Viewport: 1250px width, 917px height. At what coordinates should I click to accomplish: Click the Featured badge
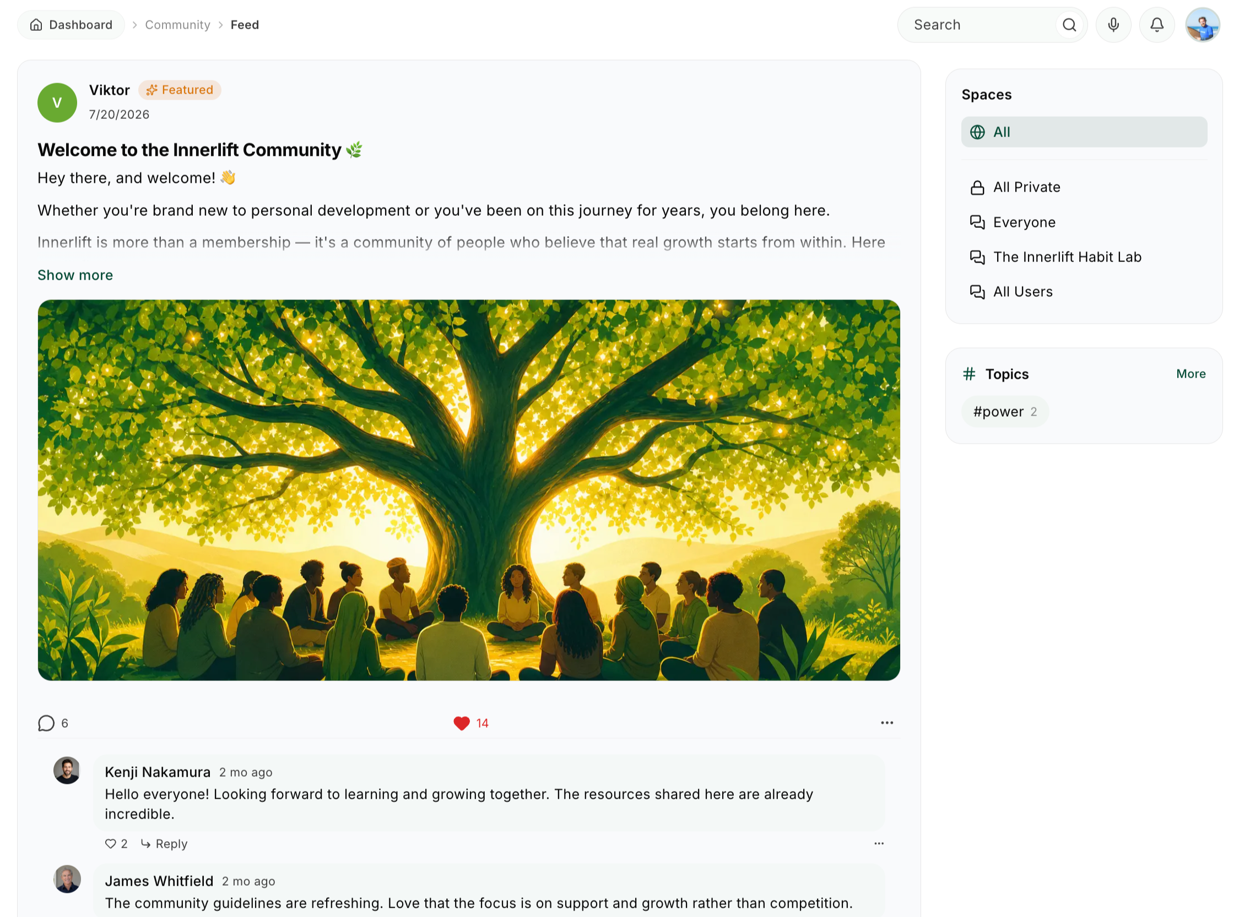[180, 90]
